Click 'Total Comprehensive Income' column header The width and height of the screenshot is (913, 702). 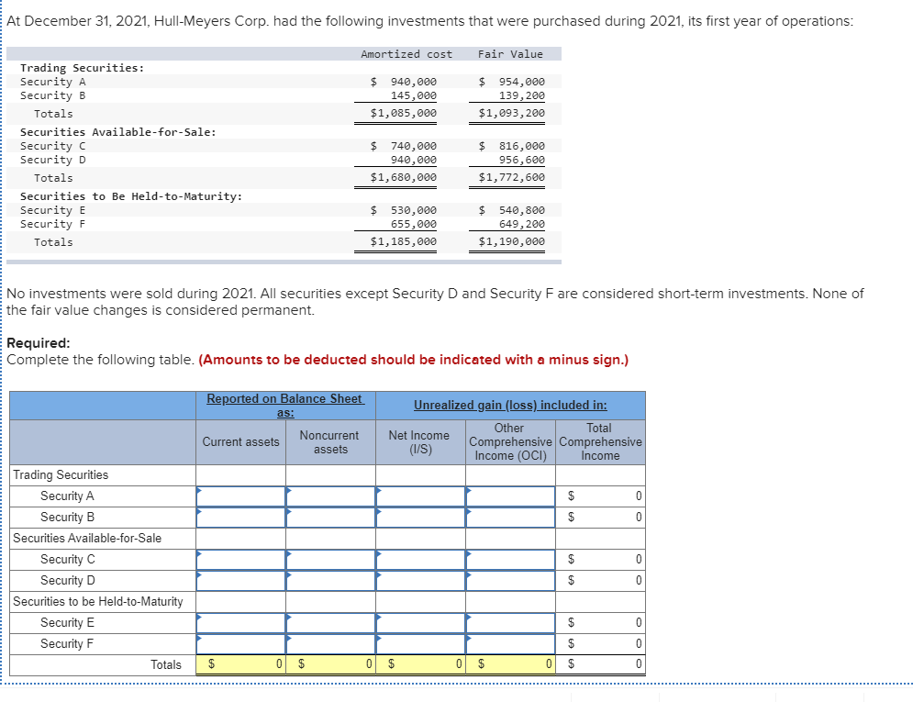point(600,441)
